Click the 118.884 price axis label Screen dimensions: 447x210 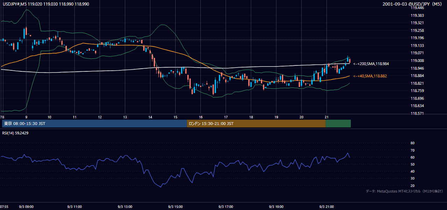coord(418,76)
